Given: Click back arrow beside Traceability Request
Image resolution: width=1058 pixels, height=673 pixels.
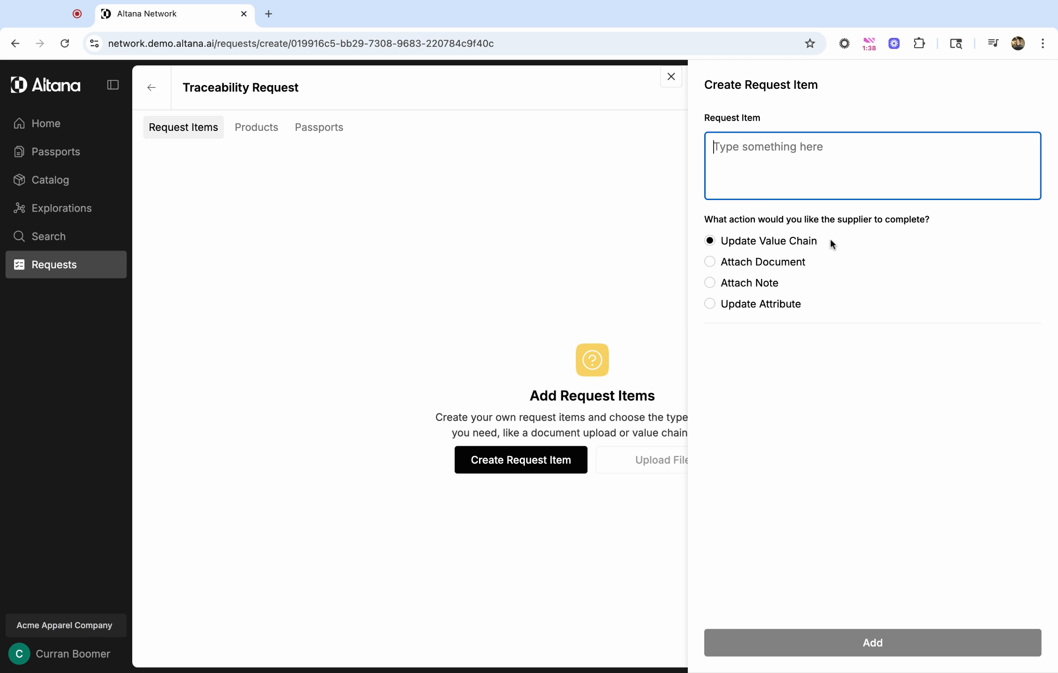Looking at the screenshot, I should [151, 88].
